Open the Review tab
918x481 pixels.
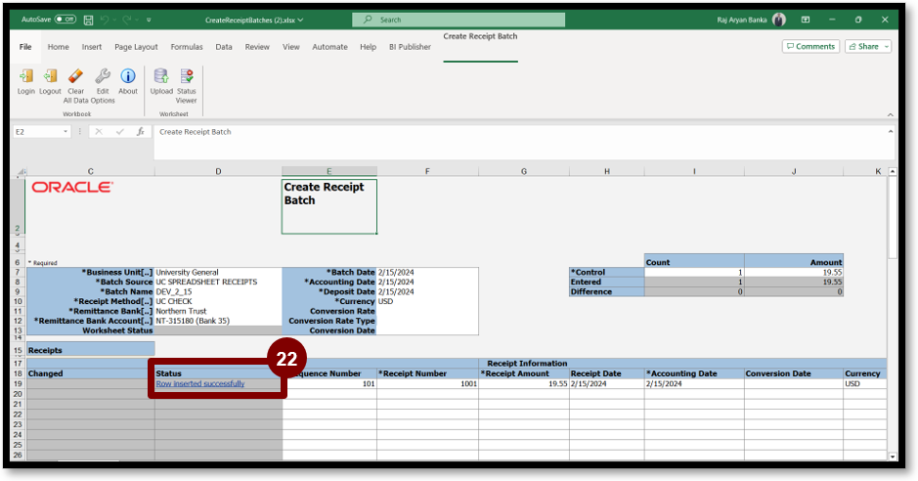[x=257, y=47]
